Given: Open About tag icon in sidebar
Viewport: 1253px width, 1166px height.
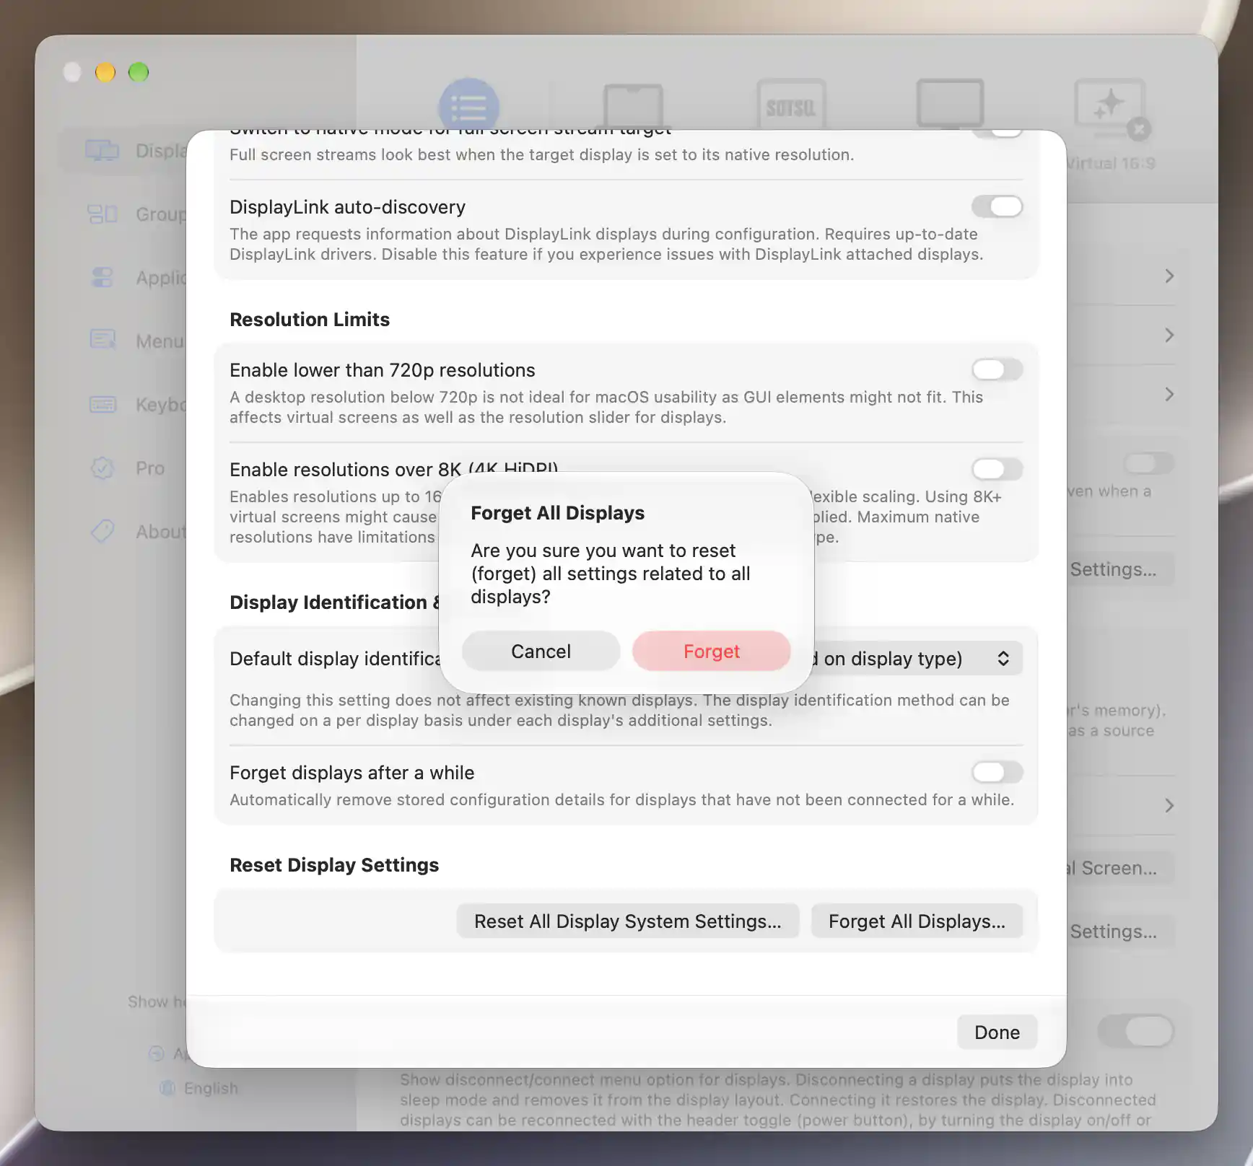Looking at the screenshot, I should click(102, 531).
